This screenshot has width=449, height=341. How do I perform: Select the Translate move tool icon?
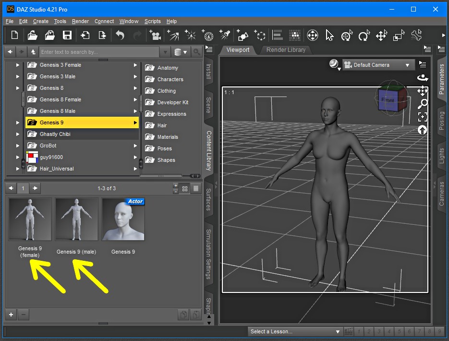tap(381, 36)
